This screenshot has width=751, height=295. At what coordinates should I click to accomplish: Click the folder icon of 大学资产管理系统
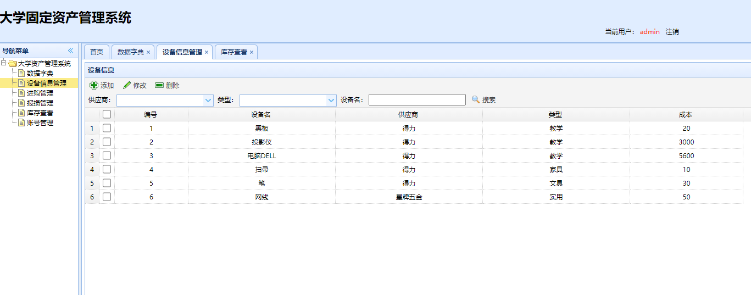pos(12,63)
